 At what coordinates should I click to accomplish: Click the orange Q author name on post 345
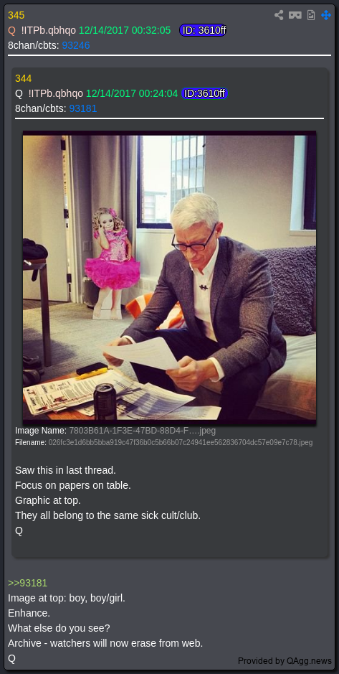coord(11,30)
